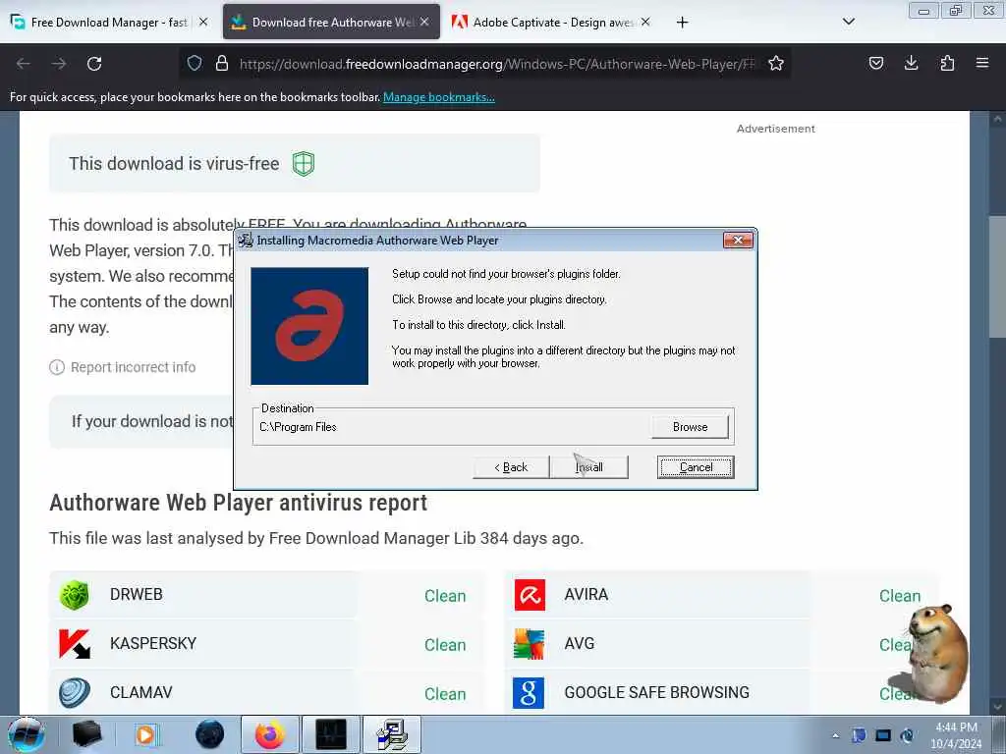This screenshot has width=1006, height=754.
Task: Click the Browse button in installer
Action: pos(690,427)
